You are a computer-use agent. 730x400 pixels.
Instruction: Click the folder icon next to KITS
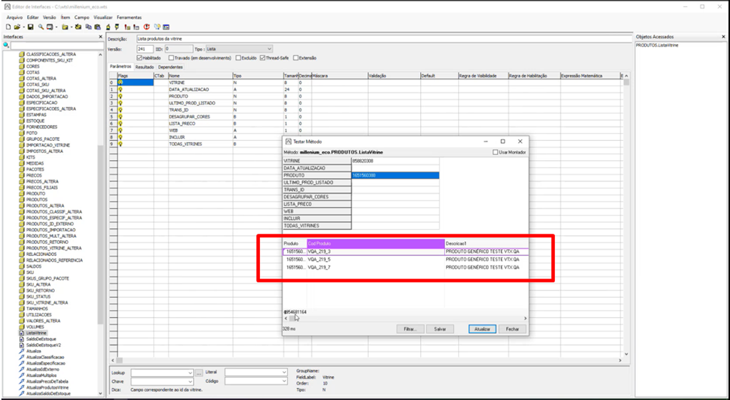(x=21, y=157)
